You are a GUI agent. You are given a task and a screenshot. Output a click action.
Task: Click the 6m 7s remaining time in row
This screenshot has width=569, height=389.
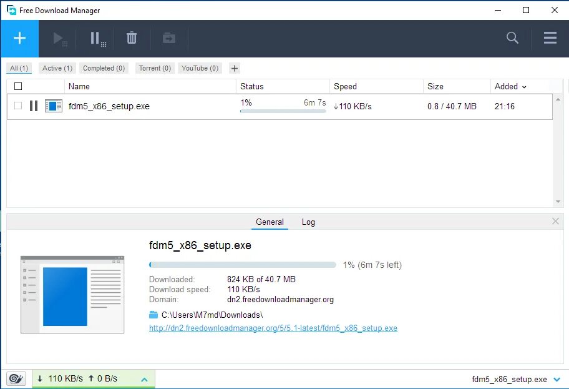(315, 103)
